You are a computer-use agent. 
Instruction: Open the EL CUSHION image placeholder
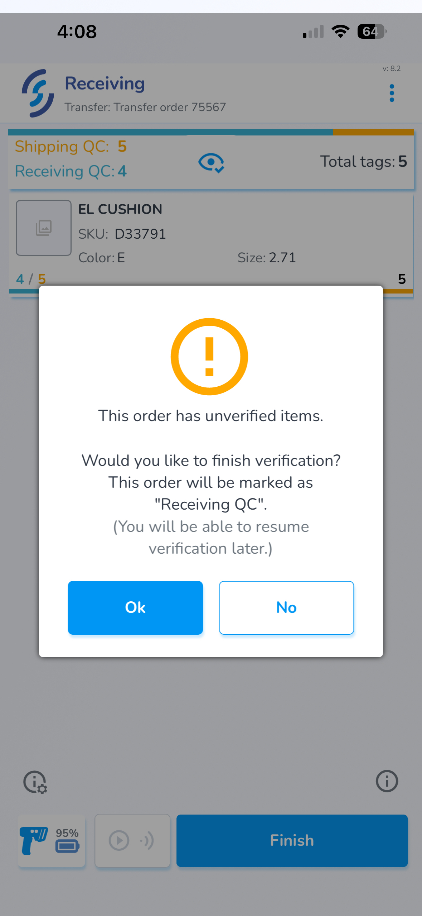coord(44,228)
